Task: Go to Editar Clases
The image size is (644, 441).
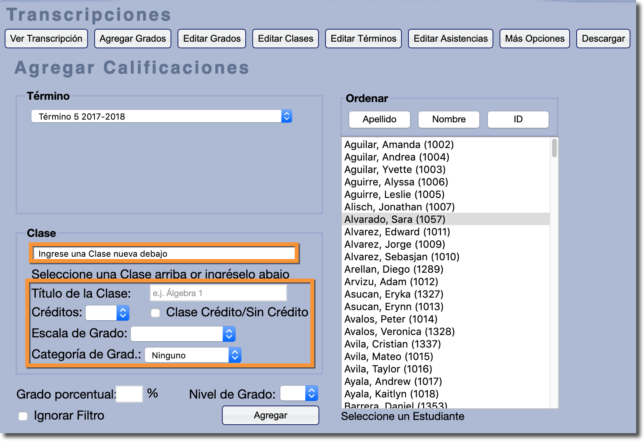Action: [285, 39]
